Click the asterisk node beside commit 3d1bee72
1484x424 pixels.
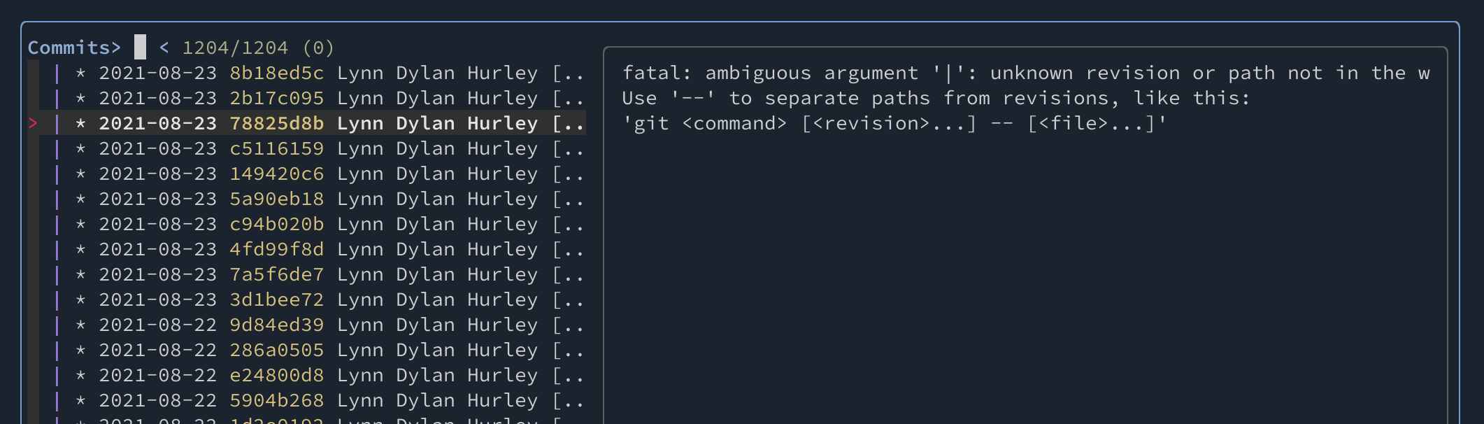(78, 299)
